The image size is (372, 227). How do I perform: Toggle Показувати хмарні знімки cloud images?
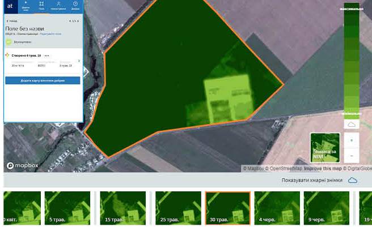coord(352,180)
